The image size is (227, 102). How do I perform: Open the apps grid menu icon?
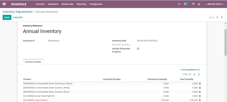point(4,4)
